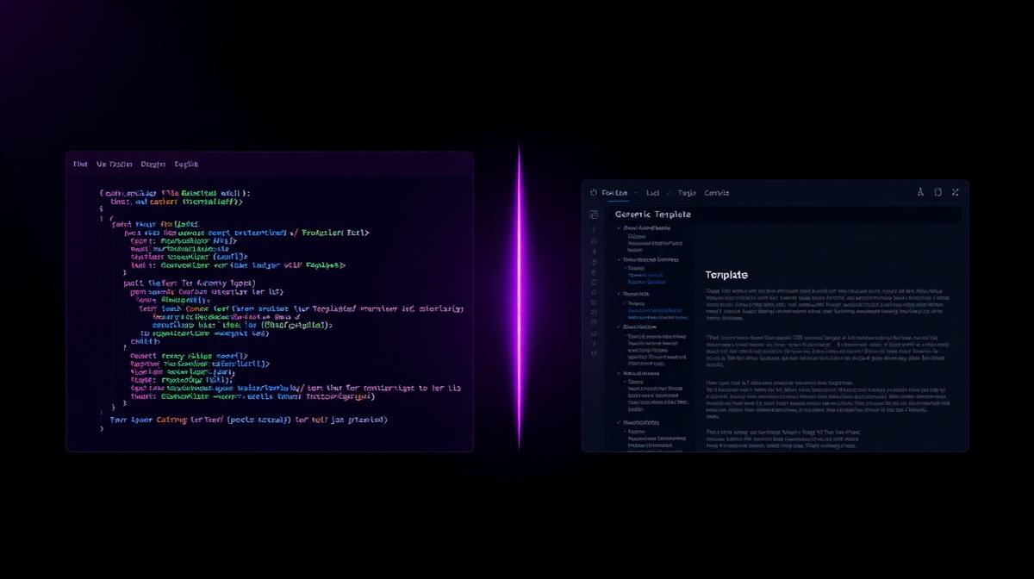Switch to the second tab in right window
Screen dimensions: 1034x579
(652, 193)
